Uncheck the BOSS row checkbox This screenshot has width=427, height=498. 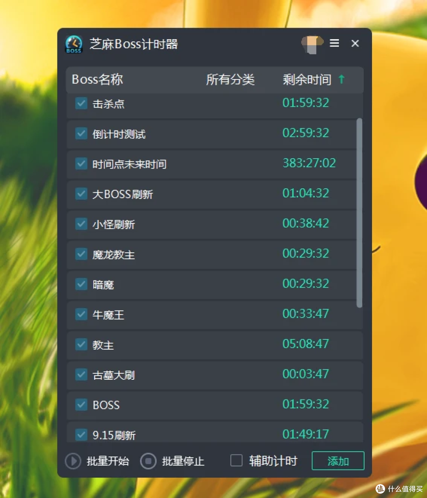coord(81,404)
